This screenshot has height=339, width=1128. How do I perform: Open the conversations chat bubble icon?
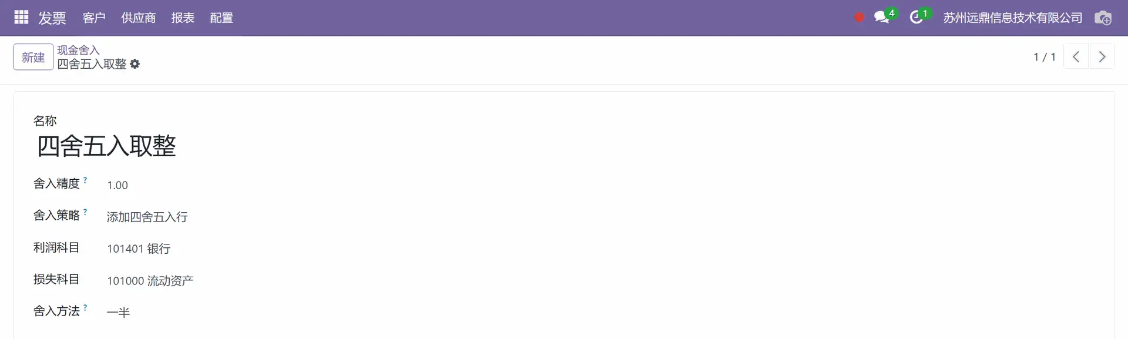click(881, 18)
